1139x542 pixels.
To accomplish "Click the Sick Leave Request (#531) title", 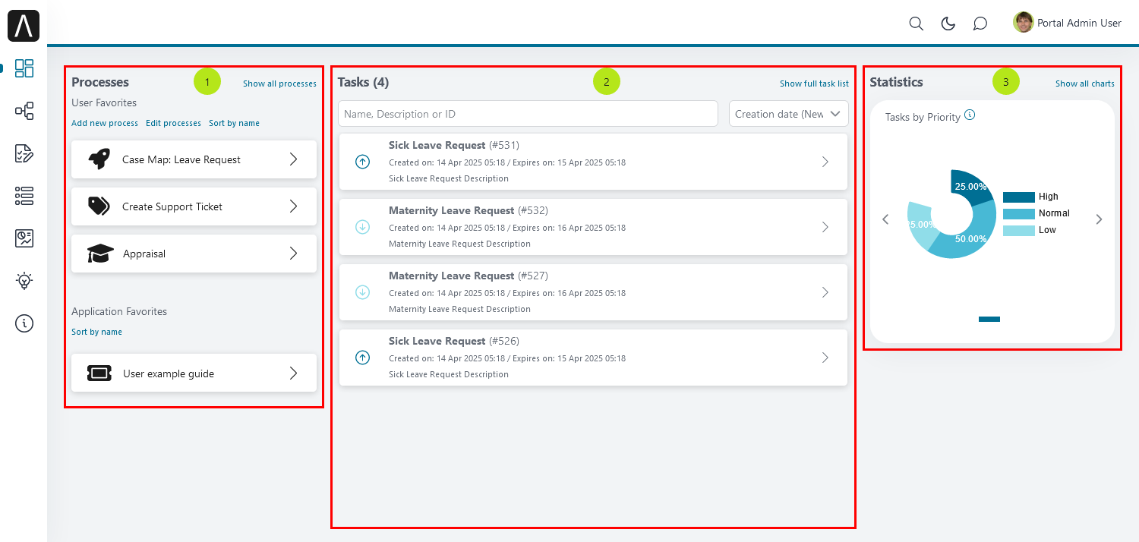I will (454, 145).
